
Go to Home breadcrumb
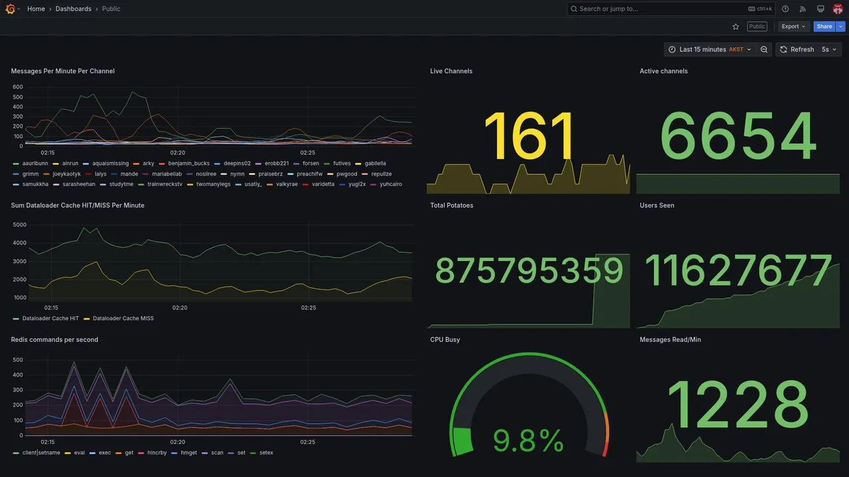[x=36, y=9]
